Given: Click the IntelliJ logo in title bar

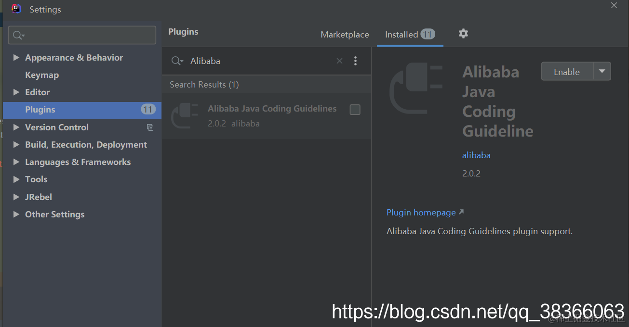Looking at the screenshot, I should click(x=16, y=9).
